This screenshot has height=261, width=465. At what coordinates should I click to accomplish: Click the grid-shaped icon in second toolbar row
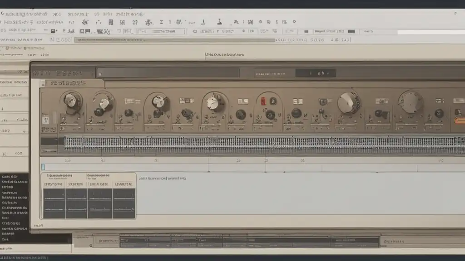pos(111,22)
